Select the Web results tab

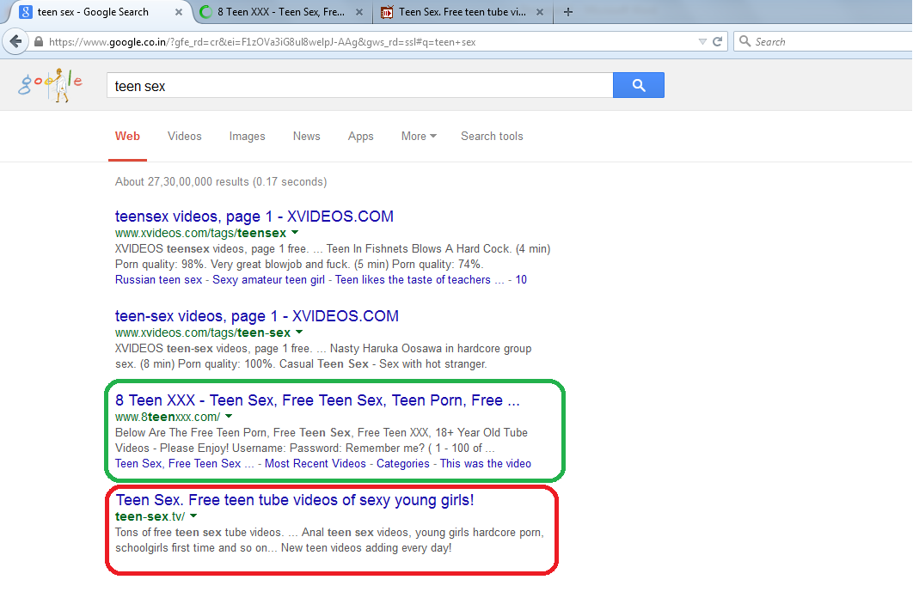tap(127, 136)
